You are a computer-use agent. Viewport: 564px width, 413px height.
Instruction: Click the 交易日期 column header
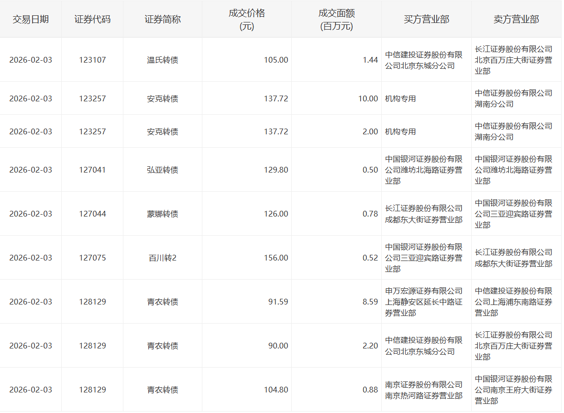click(x=31, y=20)
